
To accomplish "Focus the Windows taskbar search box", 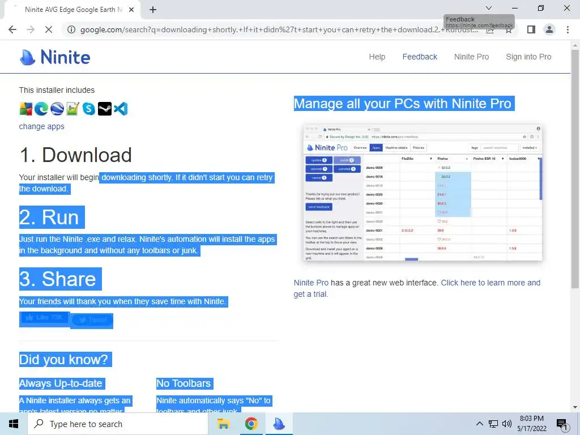I will (118, 424).
